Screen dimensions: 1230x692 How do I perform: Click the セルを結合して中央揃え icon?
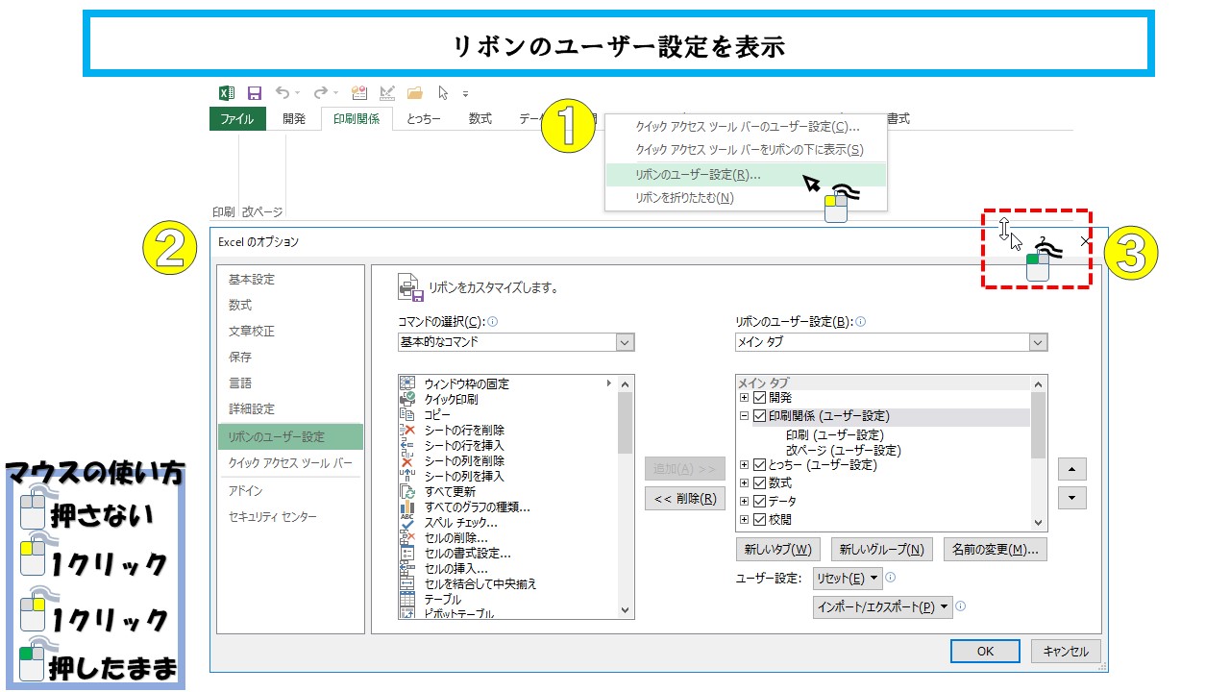tap(406, 583)
